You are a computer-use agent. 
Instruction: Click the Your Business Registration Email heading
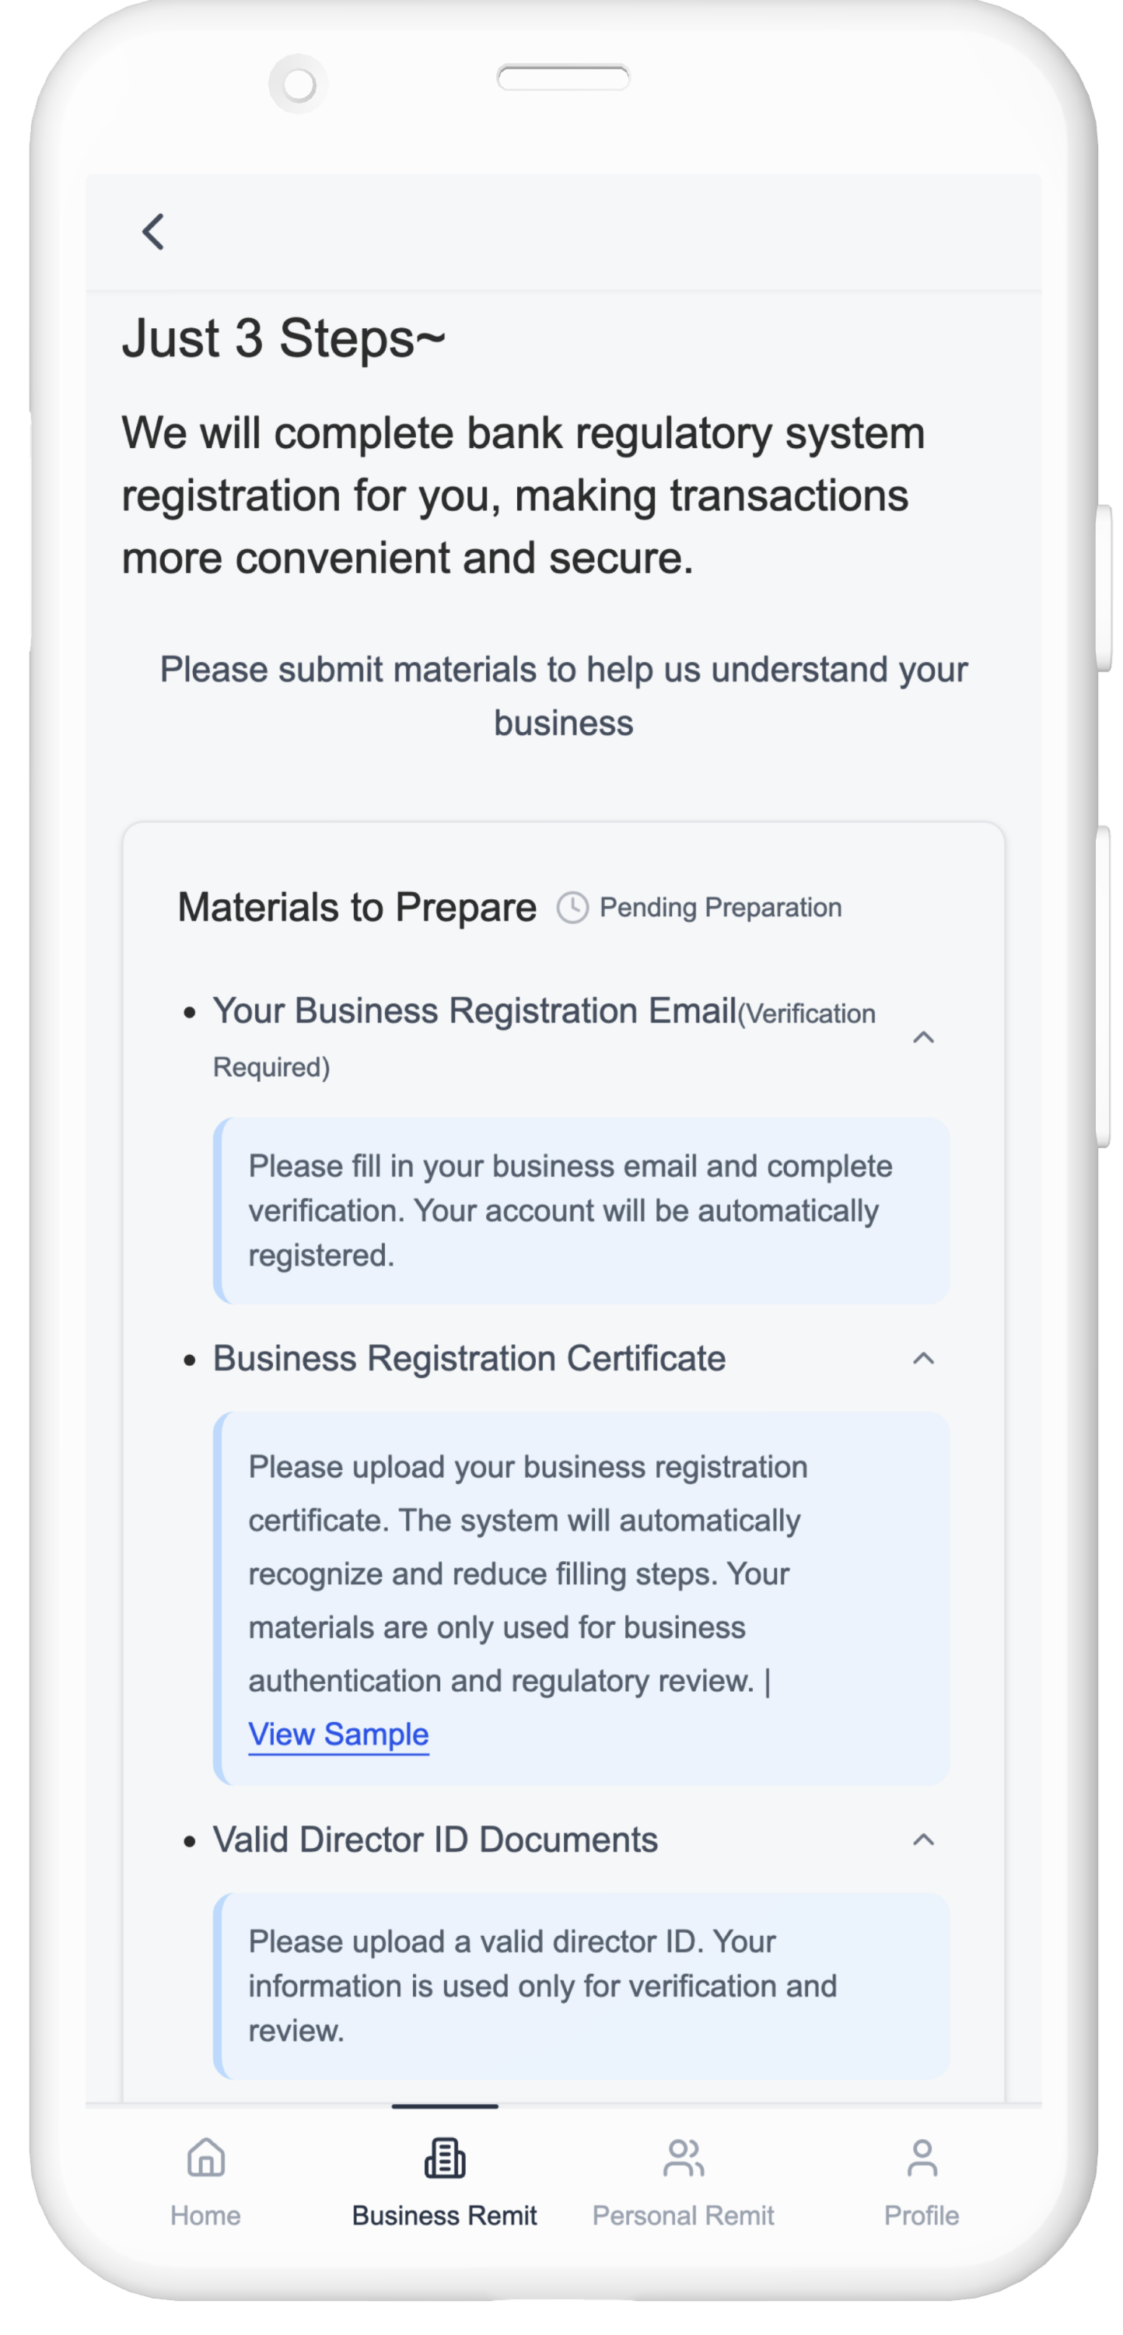pyautogui.click(x=474, y=1010)
